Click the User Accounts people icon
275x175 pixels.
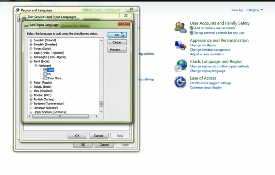[180, 28]
